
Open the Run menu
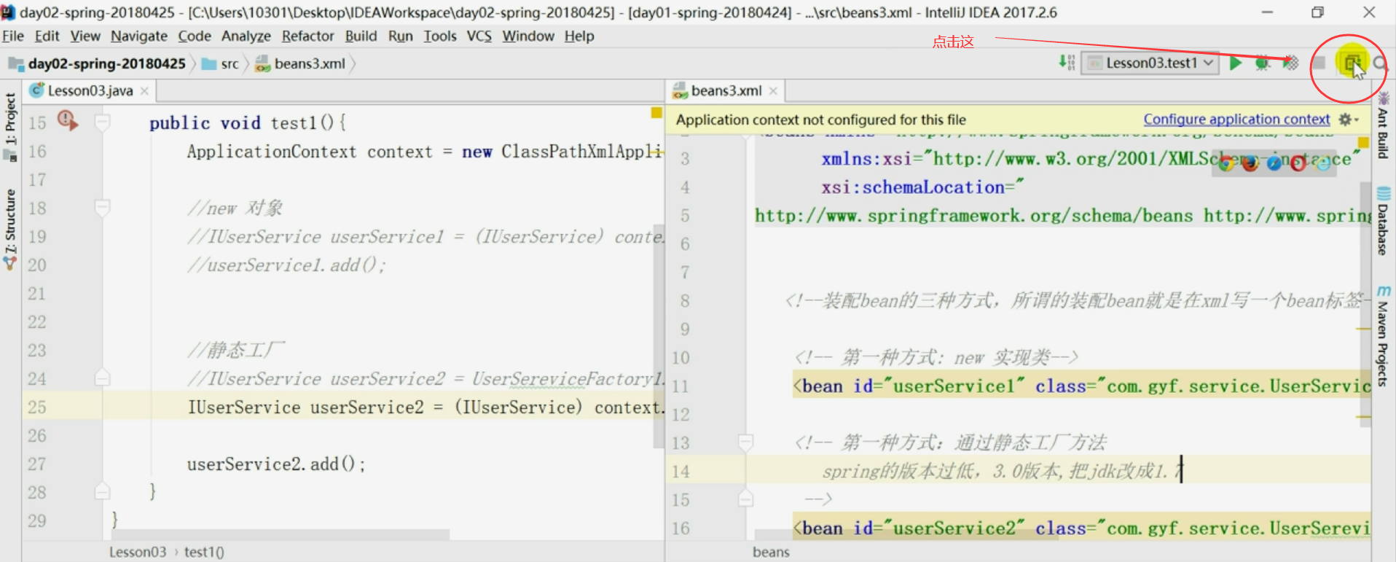tap(401, 36)
